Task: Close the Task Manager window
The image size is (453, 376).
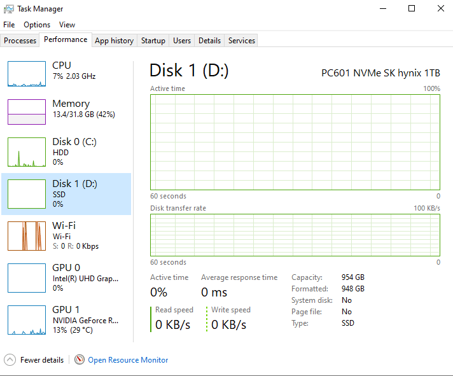Action: point(440,9)
